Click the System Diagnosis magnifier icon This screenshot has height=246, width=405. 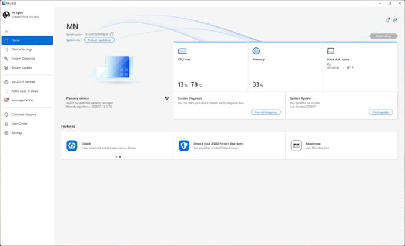pyautogui.click(x=6, y=59)
